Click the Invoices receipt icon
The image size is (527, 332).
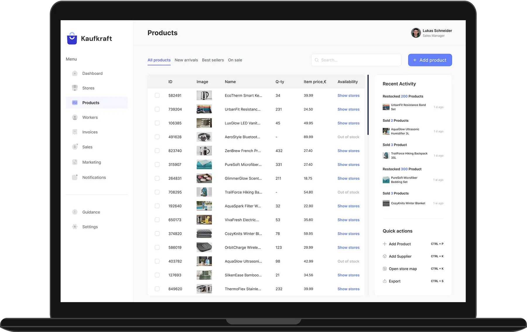(75, 132)
